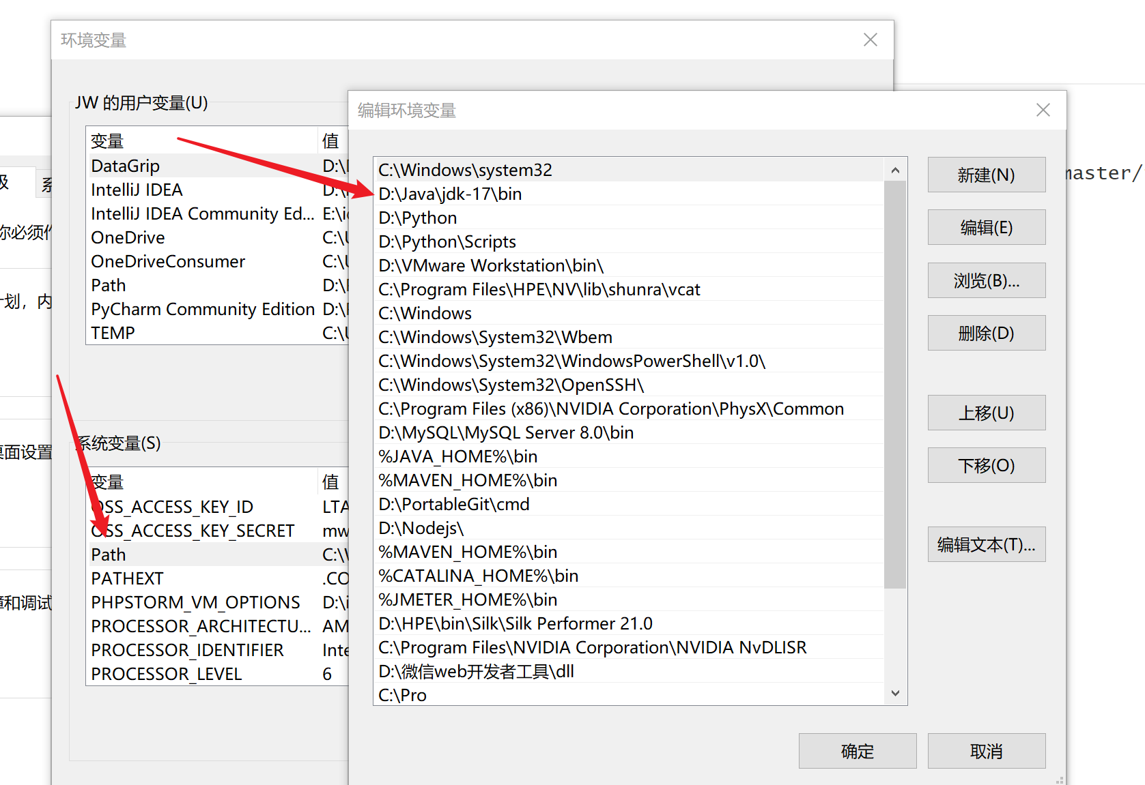1145x785 pixels.
Task: Select the Silk Performer 21.0 entry
Action: 629,623
